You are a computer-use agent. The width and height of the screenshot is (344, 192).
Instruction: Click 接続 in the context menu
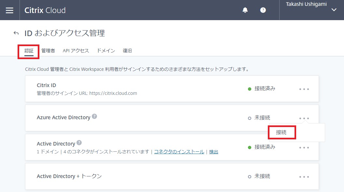tap(282, 132)
